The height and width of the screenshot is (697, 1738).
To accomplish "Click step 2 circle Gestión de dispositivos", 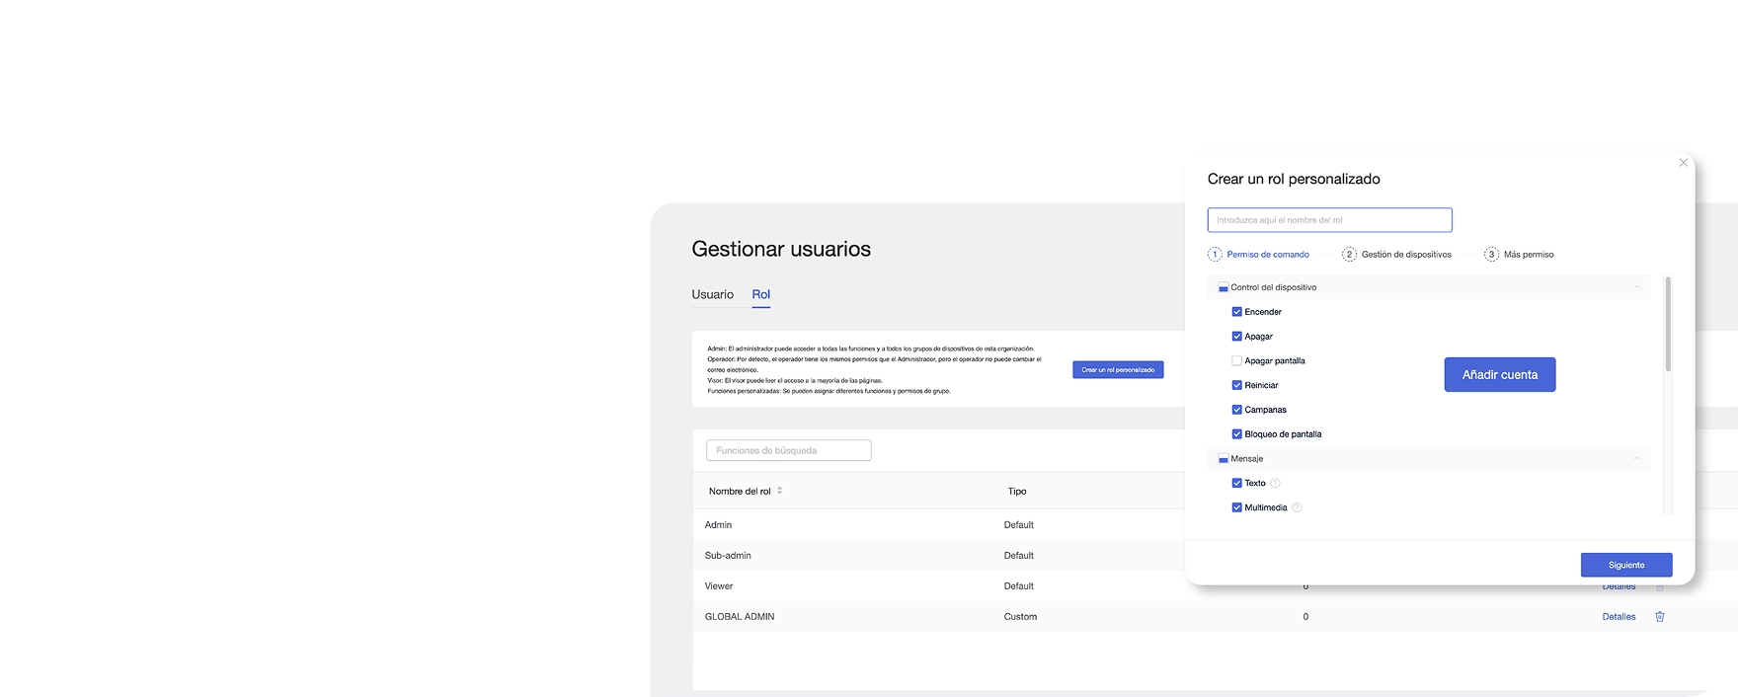I will click(1349, 255).
